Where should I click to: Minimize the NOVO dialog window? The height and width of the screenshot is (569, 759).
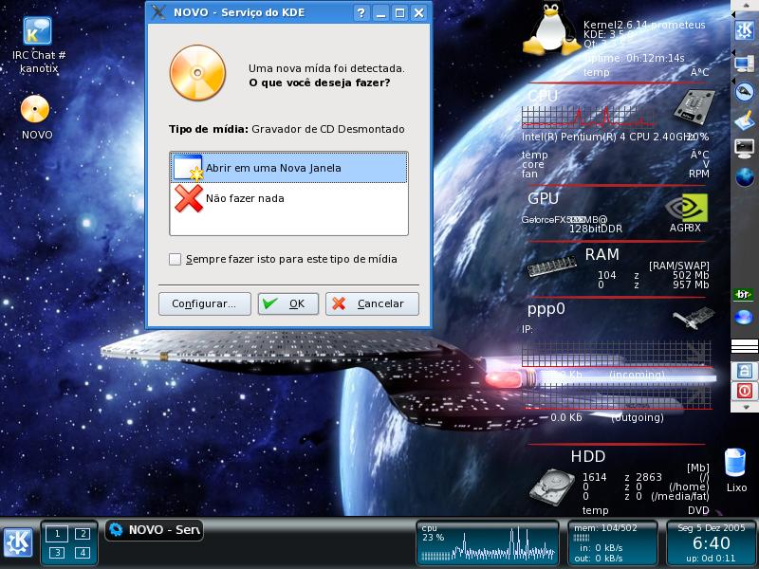[x=381, y=13]
